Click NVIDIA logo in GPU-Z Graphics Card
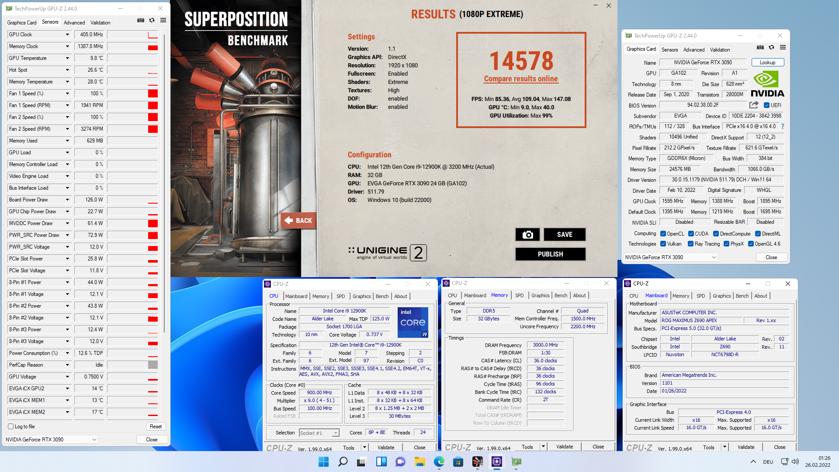The image size is (839, 472). coord(767,84)
